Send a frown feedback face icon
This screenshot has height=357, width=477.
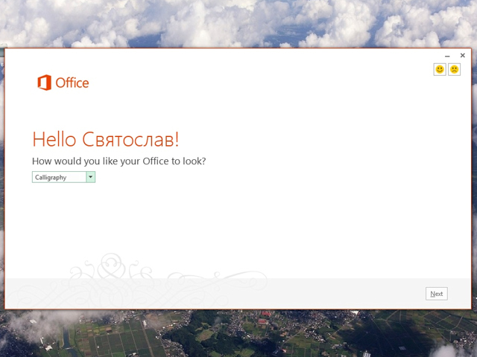(454, 69)
